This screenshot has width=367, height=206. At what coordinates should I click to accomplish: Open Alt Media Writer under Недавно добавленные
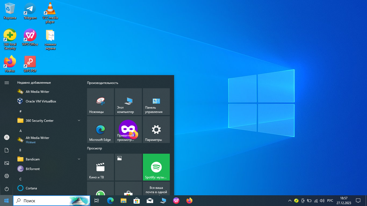click(49, 92)
